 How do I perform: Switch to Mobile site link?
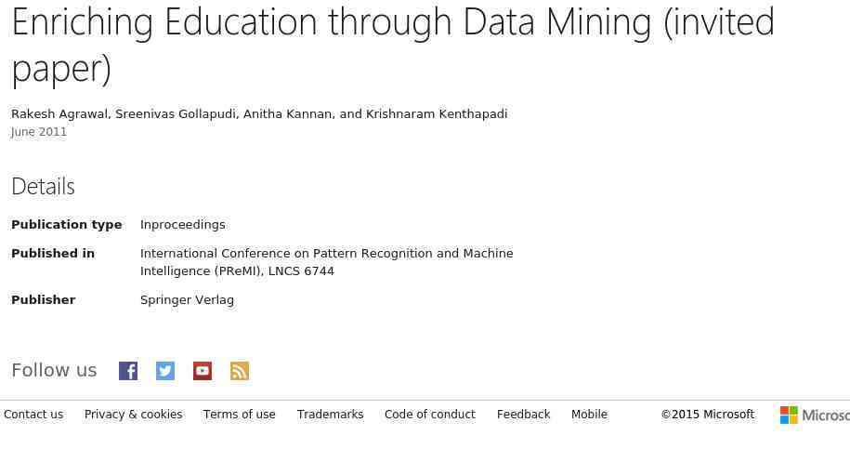click(589, 415)
